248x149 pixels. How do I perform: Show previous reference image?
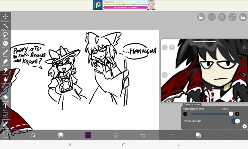(165, 75)
